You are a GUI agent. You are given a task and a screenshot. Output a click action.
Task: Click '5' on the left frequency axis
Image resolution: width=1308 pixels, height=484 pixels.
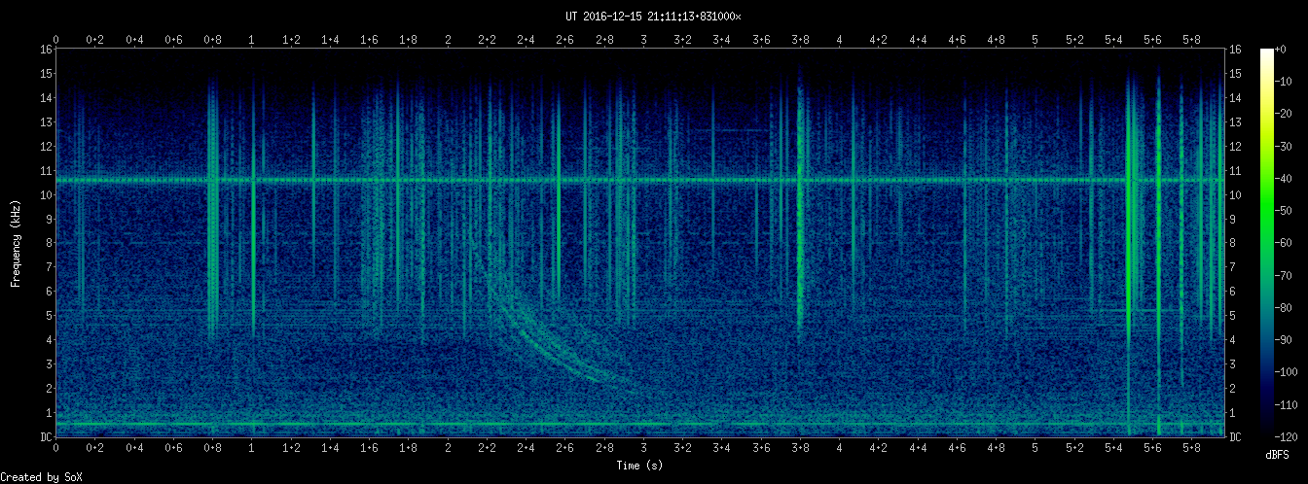tap(49, 316)
